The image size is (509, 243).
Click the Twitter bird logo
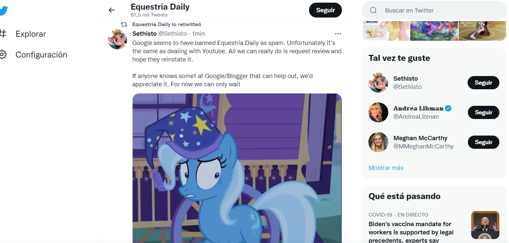(x=3, y=11)
